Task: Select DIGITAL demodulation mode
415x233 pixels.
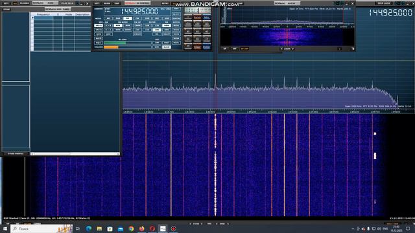Action: tap(176, 19)
